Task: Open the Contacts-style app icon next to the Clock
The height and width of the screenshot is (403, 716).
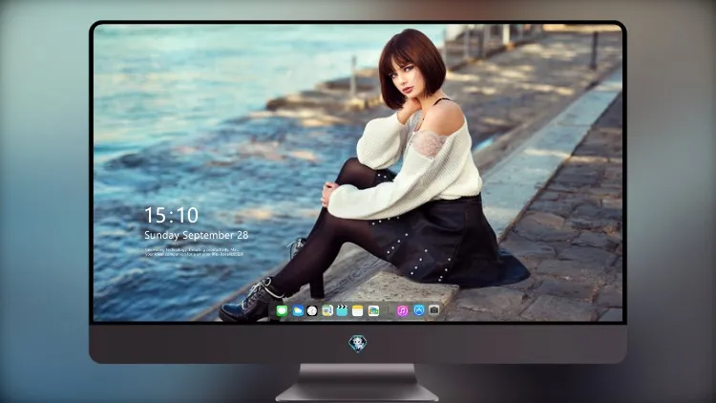Action: coord(327,310)
